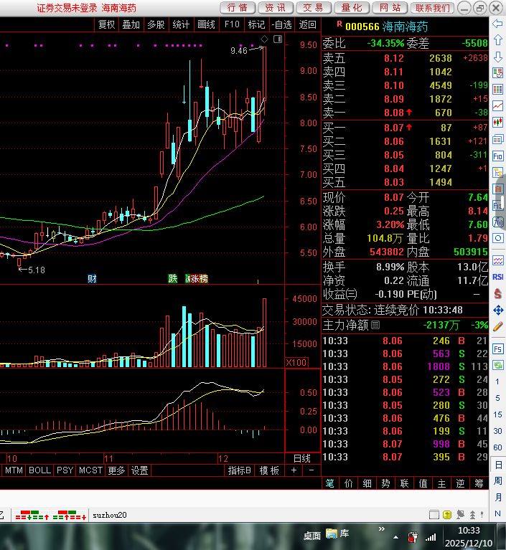
Task: Open the hierarchy tree structure icon
Action: [x=497, y=173]
